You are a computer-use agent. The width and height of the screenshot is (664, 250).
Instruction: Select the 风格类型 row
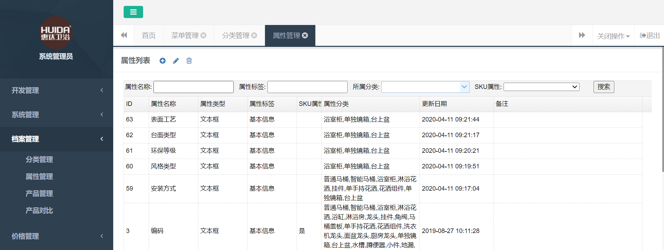pos(383,166)
